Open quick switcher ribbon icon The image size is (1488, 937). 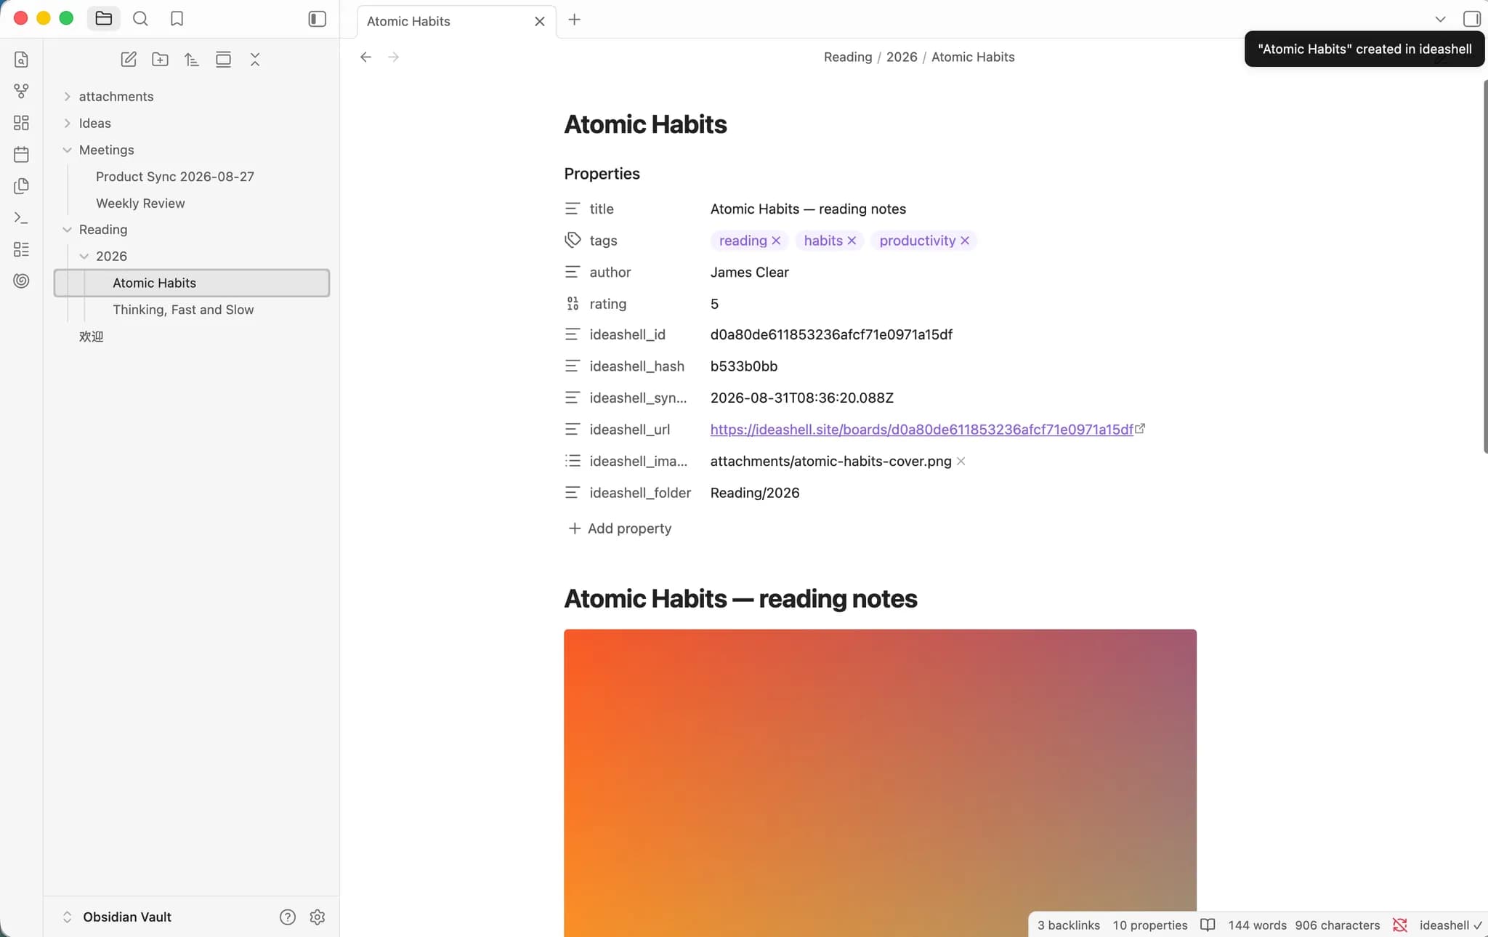(x=21, y=60)
